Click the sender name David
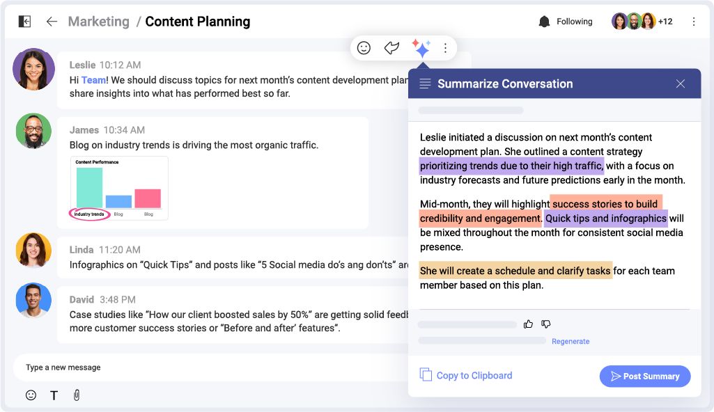Screen dimensions: 714x412 [82, 300]
